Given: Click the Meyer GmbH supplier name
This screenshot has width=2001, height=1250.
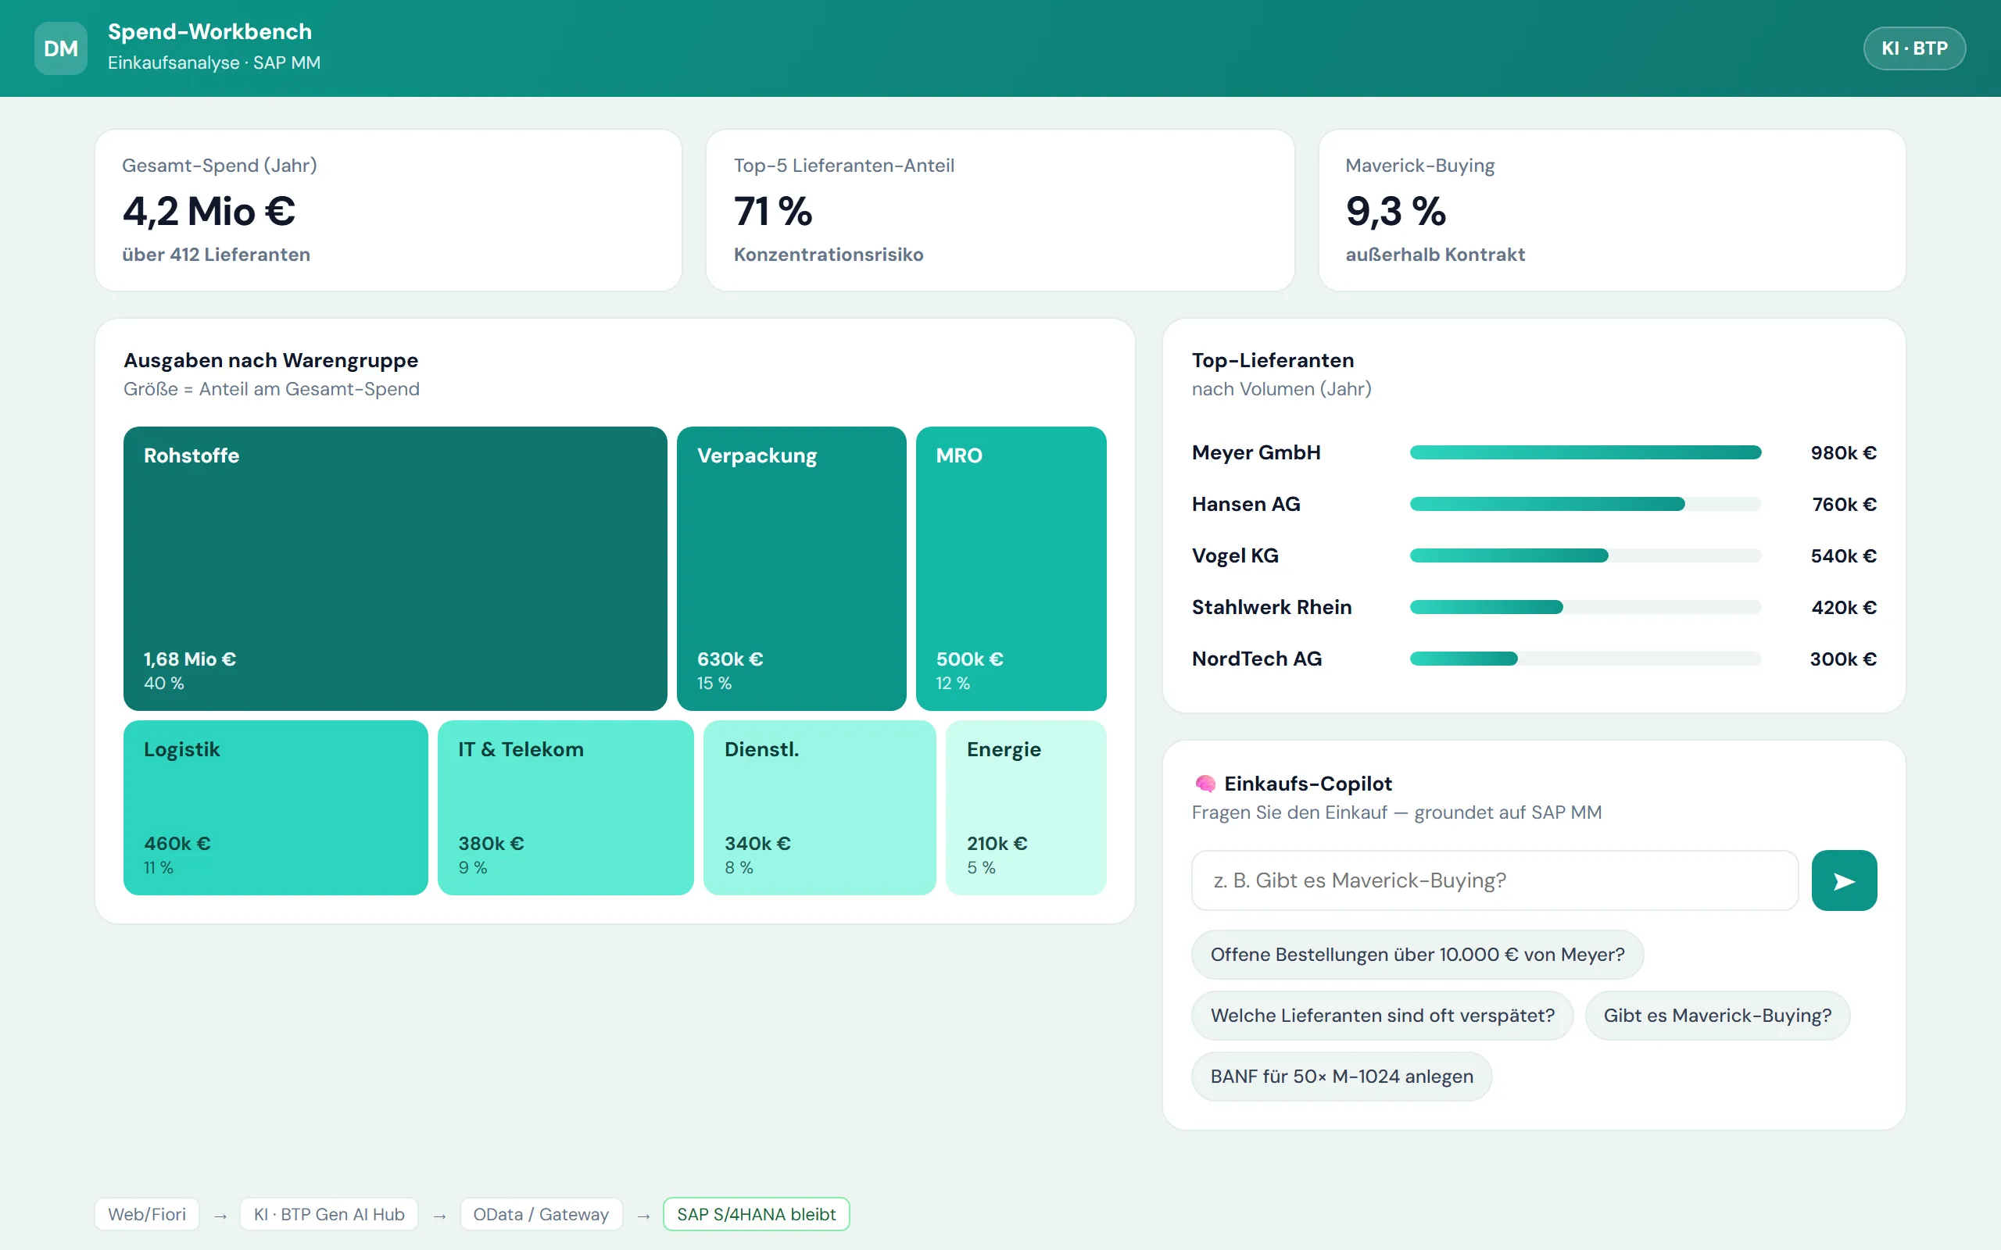Looking at the screenshot, I should 1256,452.
